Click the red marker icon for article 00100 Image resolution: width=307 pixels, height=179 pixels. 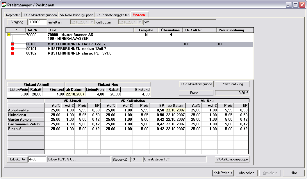click(x=13, y=44)
